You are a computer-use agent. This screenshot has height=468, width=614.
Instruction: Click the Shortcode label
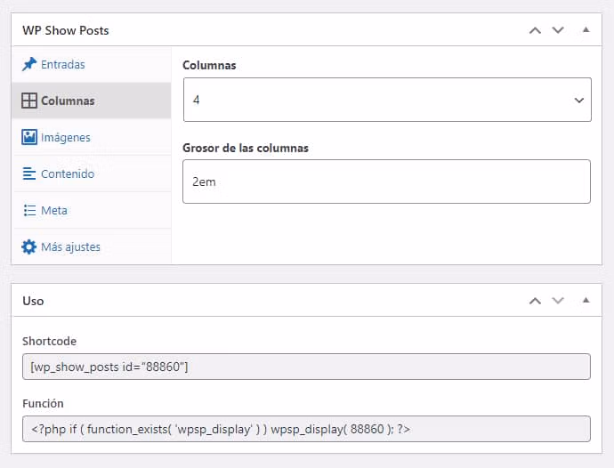[49, 341]
